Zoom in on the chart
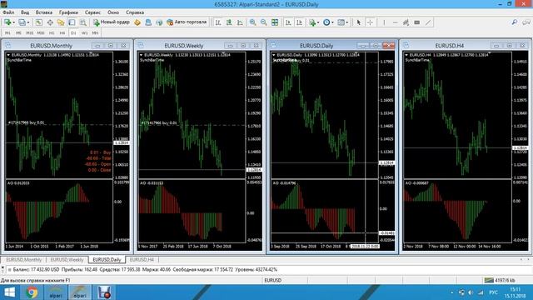The image size is (533, 300). click(x=252, y=22)
